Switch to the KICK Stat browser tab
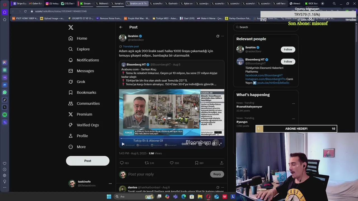The width and height of the screenshot is (358, 201). click(x=311, y=3)
